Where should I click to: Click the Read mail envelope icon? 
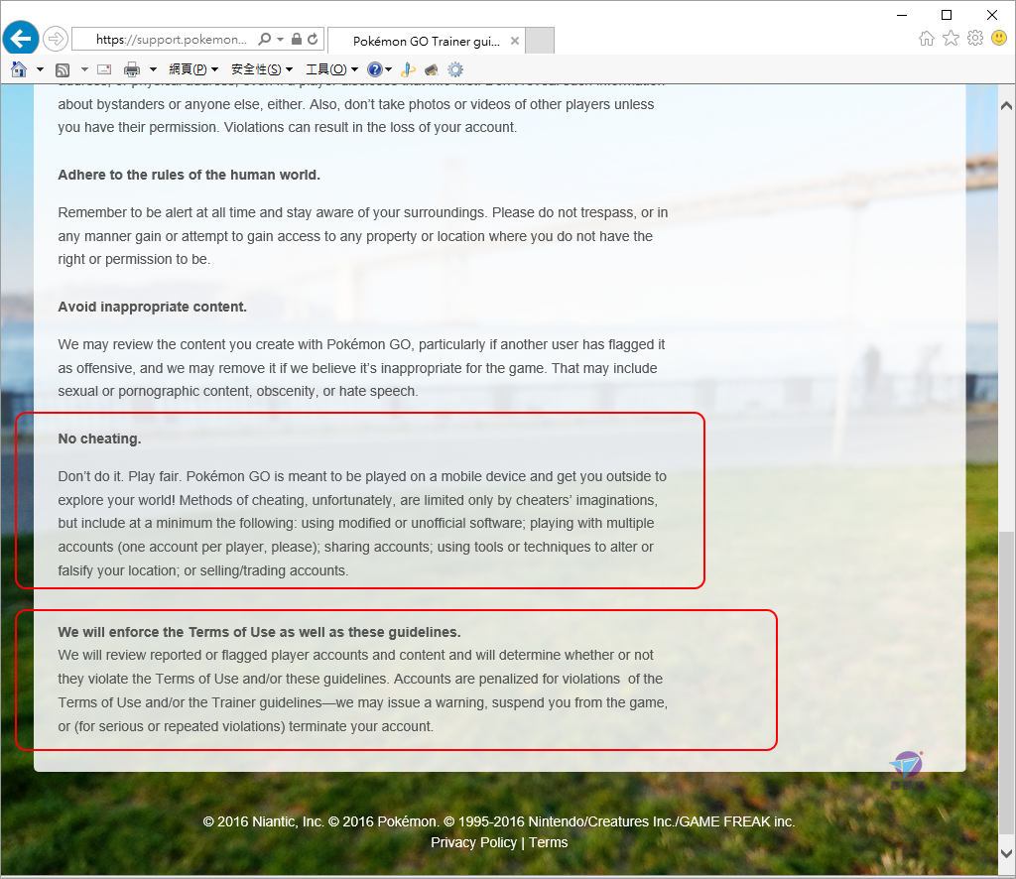104,69
